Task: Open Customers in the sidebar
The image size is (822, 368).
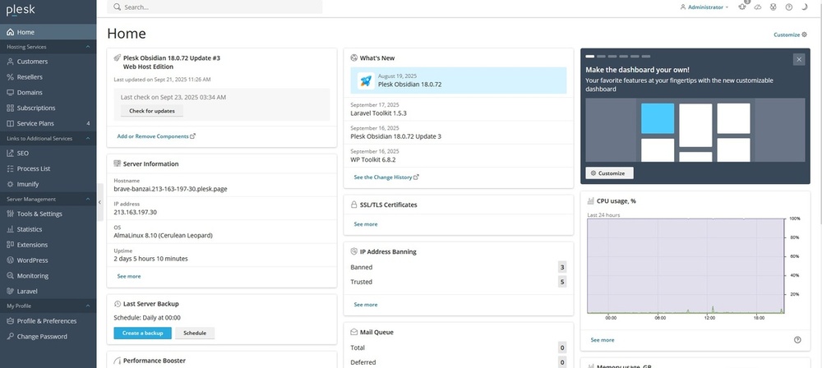Action: coord(48,62)
